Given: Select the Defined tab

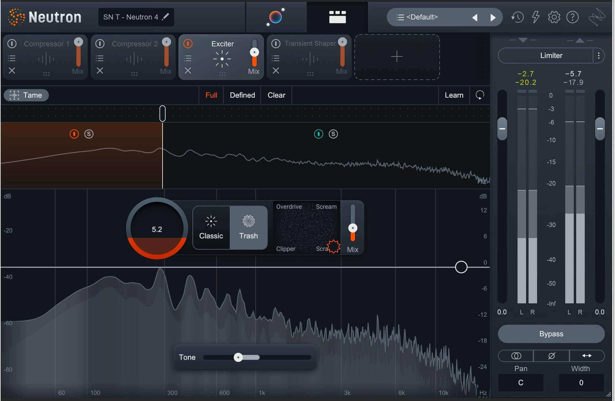Looking at the screenshot, I should tap(242, 95).
